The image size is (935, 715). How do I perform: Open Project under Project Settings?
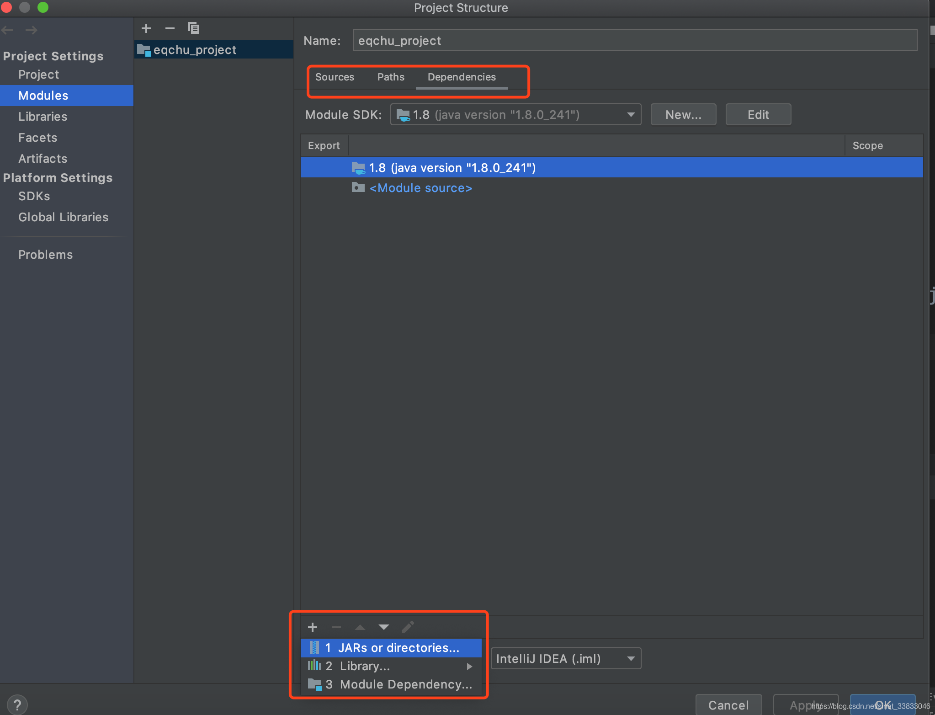tap(38, 75)
